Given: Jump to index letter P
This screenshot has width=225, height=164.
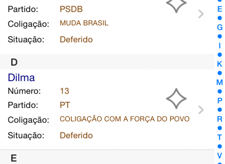Looking at the screenshot, I should tap(220, 101).
